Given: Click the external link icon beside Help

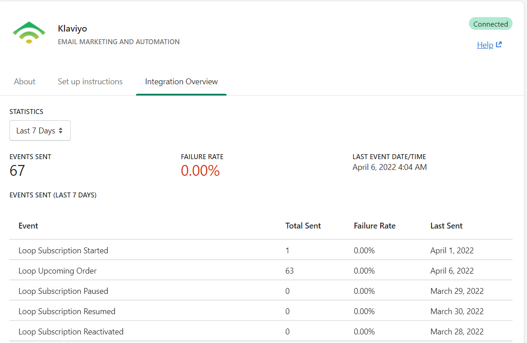Looking at the screenshot, I should click(499, 44).
